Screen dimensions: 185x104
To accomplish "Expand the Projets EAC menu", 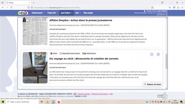I will (53, 13).
